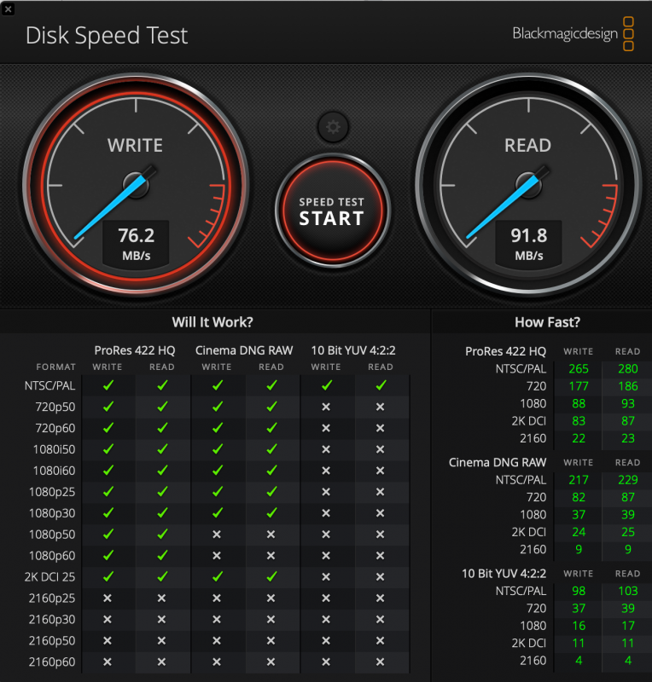Click the 2160p60 format row label
Image resolution: width=652 pixels, height=682 pixels.
(52, 662)
